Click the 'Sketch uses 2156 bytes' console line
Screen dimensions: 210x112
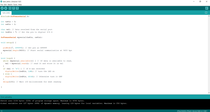(42, 101)
